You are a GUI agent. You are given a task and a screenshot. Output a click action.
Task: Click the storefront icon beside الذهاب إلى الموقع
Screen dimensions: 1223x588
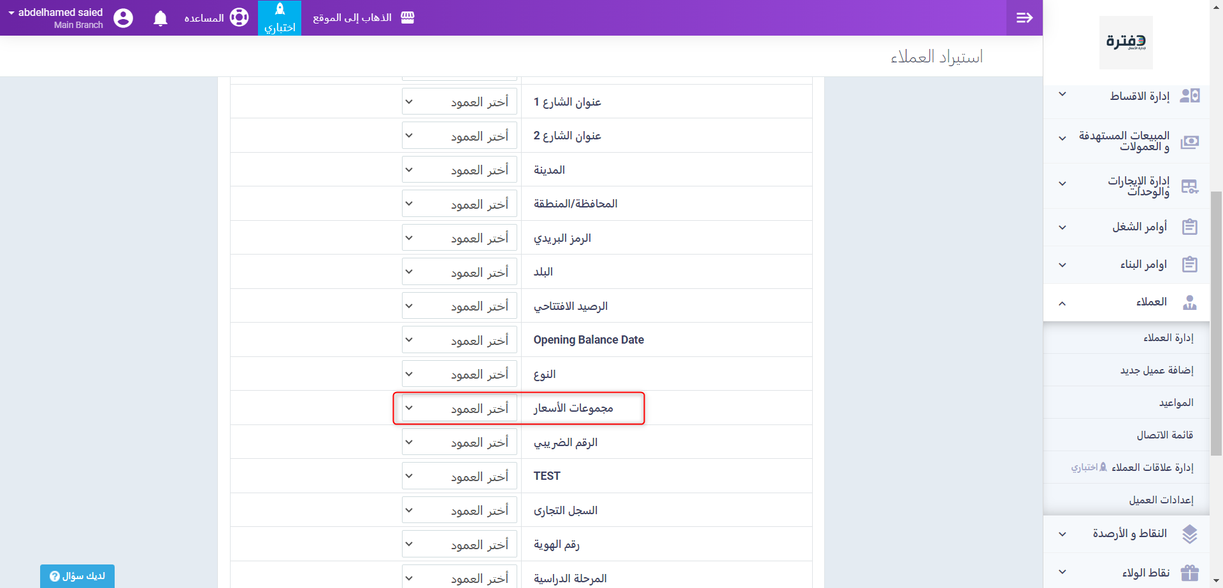coord(408,18)
